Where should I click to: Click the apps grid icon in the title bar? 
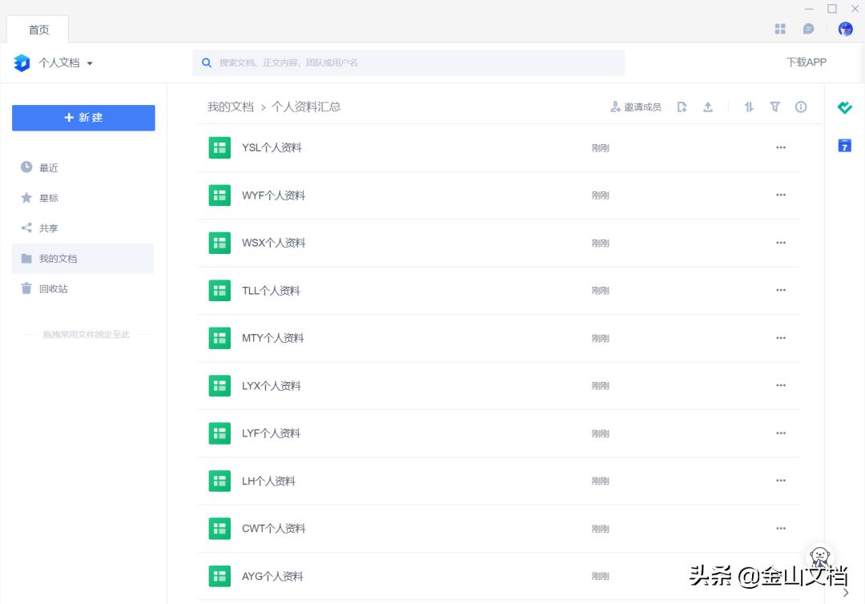coord(779,28)
